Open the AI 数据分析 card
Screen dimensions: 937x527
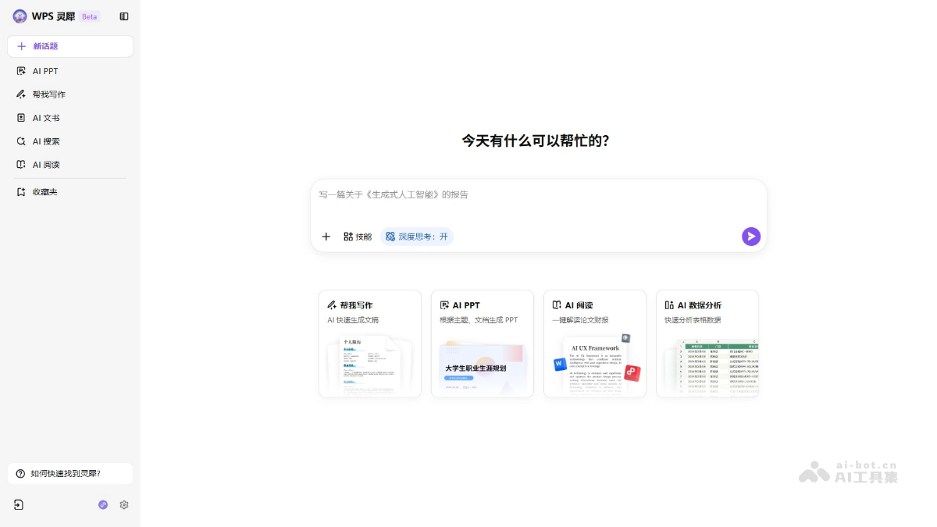coord(707,344)
